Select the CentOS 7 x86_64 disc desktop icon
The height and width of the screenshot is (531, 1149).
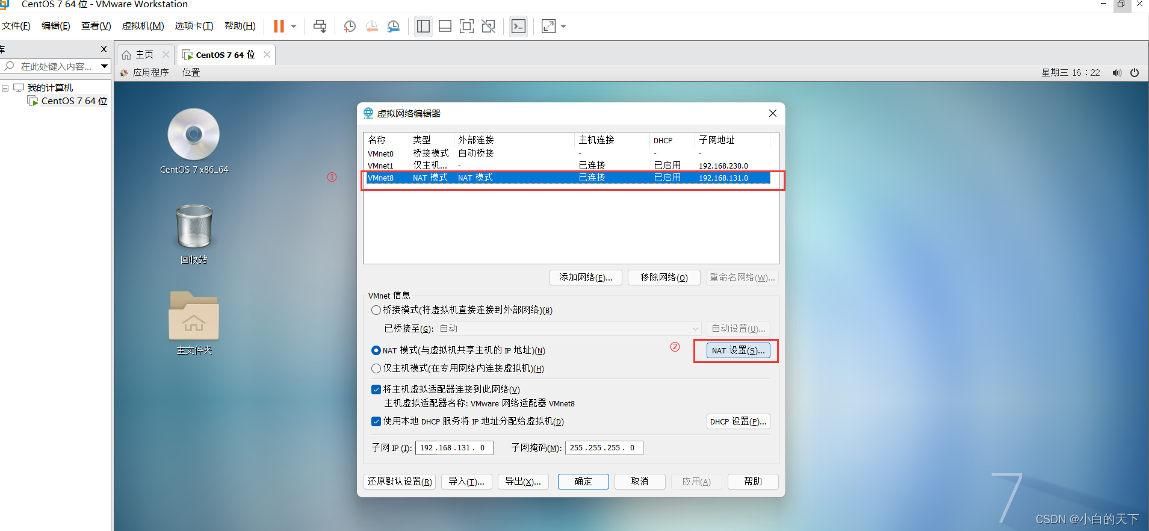tap(194, 141)
